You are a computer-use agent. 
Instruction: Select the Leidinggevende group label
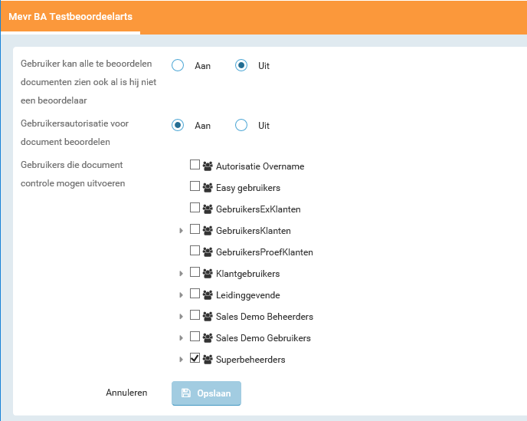pyautogui.click(x=247, y=294)
